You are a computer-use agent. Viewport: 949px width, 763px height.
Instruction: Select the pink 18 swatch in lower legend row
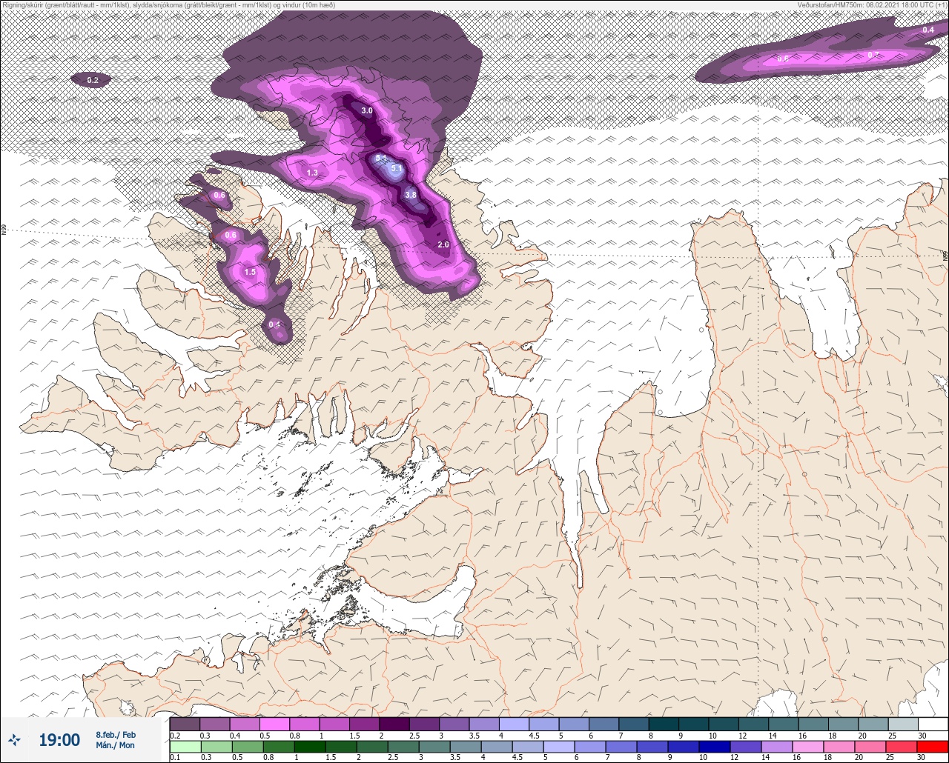click(839, 747)
